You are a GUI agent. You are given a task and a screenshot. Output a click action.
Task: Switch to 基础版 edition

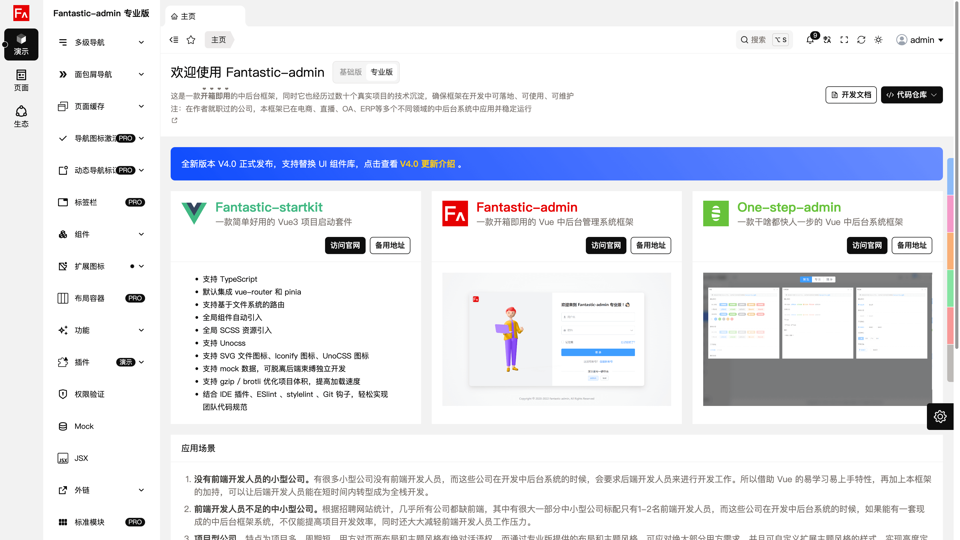[x=350, y=72]
